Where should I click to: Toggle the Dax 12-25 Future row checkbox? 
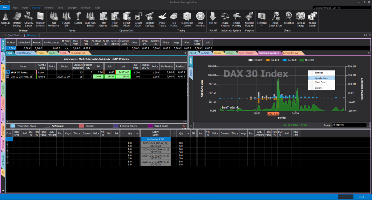coord(8,77)
